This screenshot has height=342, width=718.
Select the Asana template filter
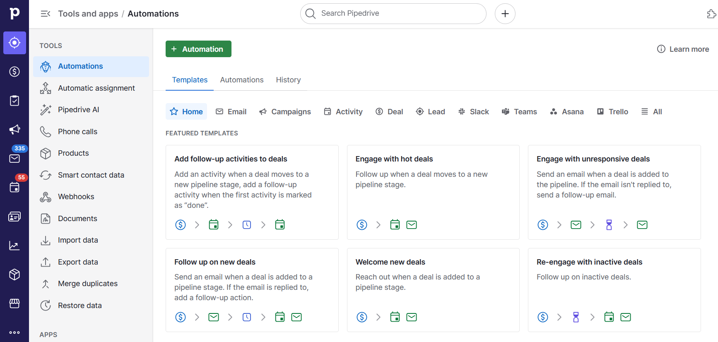567,111
